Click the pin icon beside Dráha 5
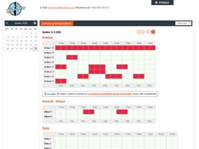This screenshot has width=199, height=149. pyautogui.click(x=53, y=67)
